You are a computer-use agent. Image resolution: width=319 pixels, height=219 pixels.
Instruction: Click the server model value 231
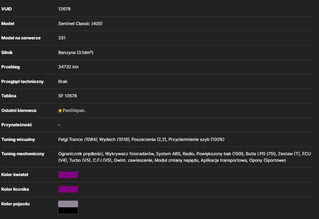point(62,38)
